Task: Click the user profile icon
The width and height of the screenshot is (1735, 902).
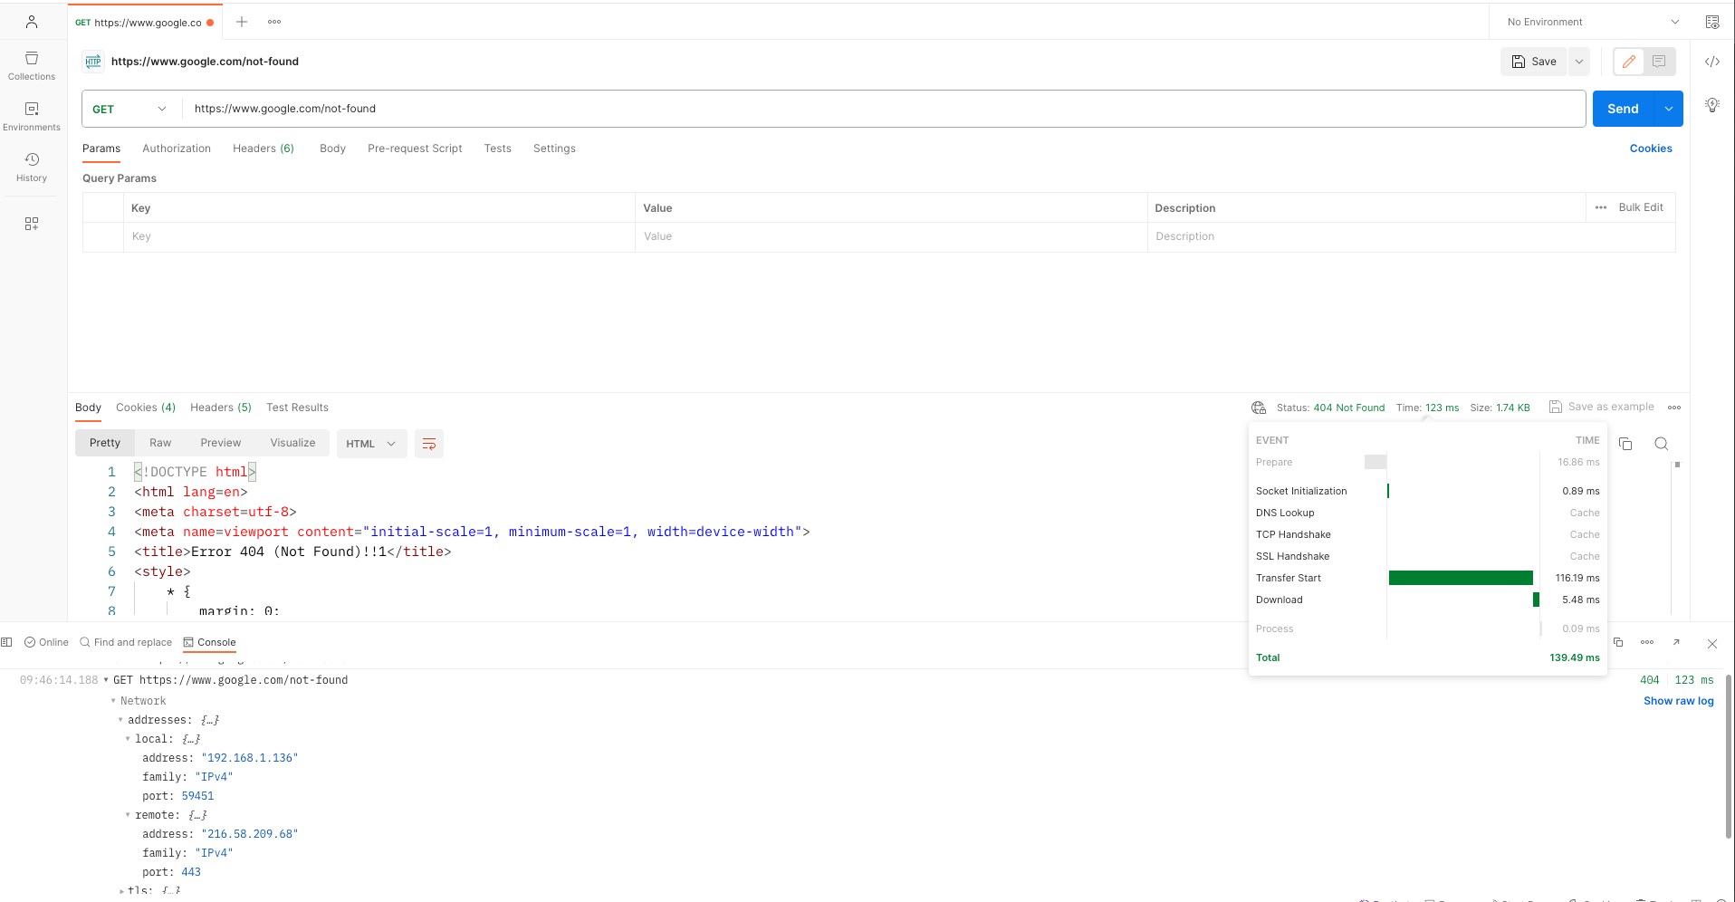Action: point(32,22)
